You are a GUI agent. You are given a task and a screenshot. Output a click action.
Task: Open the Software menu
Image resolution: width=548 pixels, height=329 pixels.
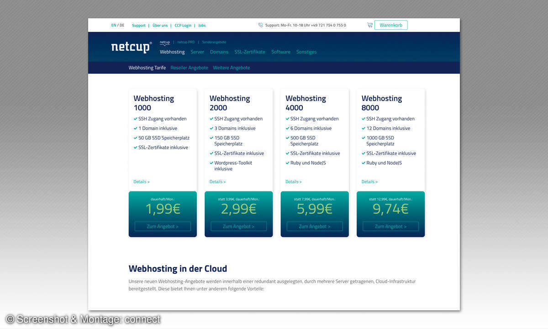[281, 52]
